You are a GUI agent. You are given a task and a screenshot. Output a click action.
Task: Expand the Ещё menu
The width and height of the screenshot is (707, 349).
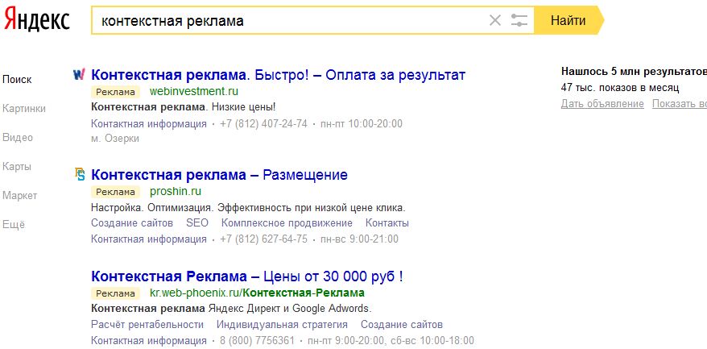(x=14, y=225)
